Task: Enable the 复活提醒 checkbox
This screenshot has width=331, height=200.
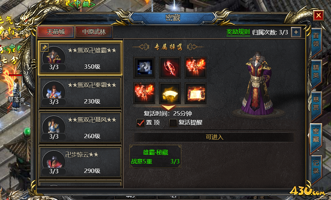Action: pos(173,122)
